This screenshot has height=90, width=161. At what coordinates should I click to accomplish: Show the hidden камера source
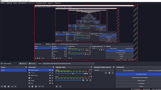pos(50,73)
